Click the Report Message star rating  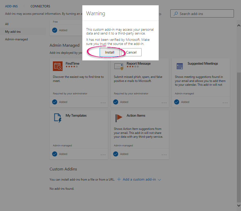pos(133,66)
